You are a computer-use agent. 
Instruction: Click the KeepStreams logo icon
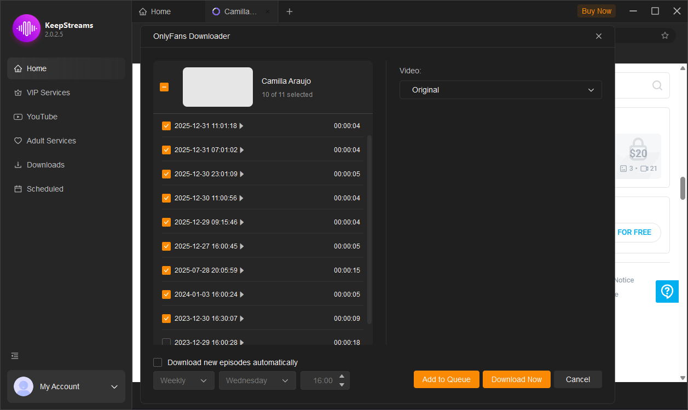(x=26, y=28)
